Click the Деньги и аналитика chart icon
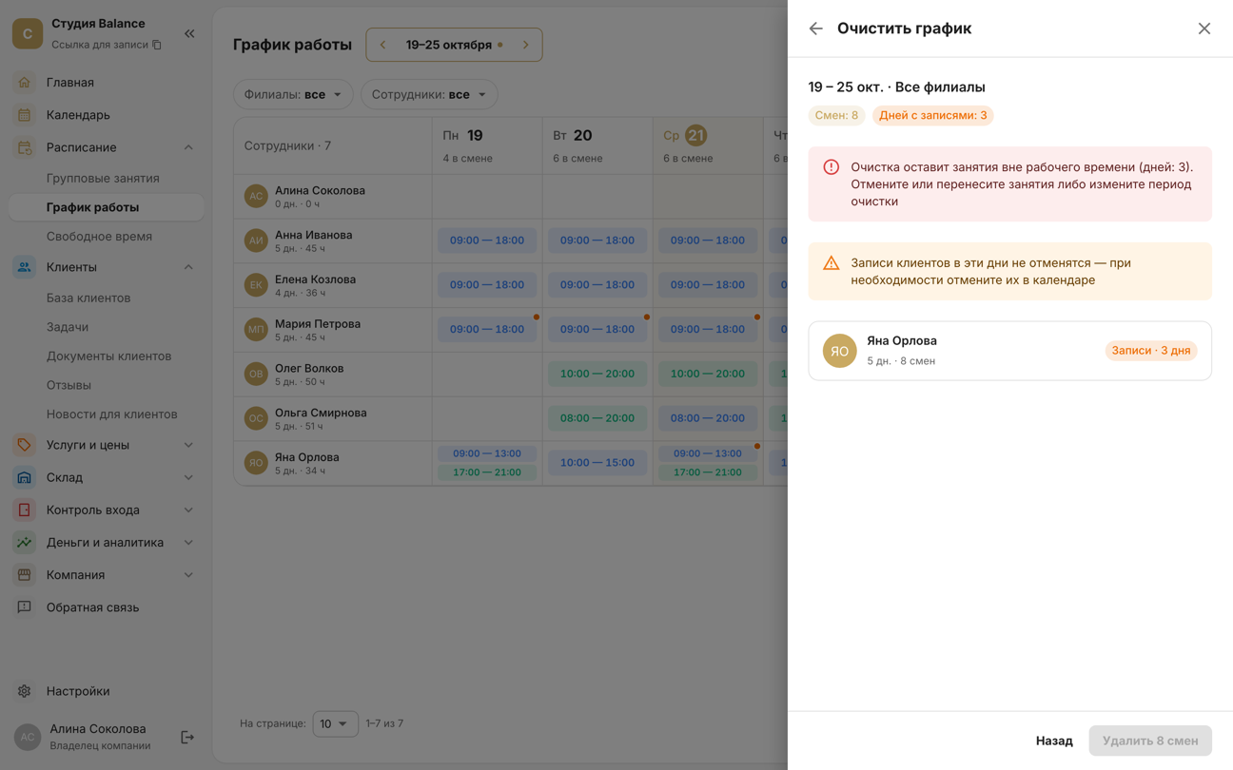Screen dimensions: 1233x770 coord(25,542)
